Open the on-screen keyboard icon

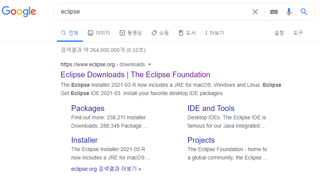[274, 12]
